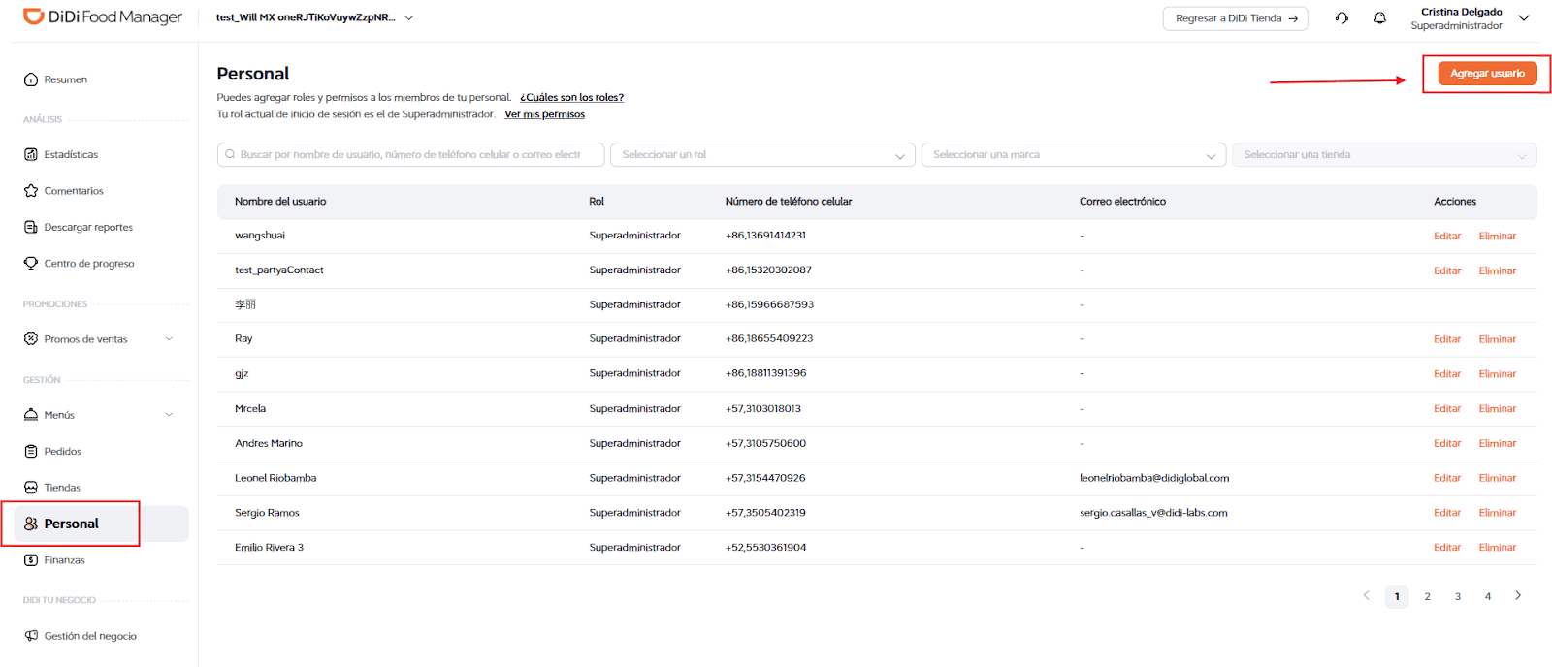Click the Comentarios star icon
Viewport: 1552px width, 667px height.
tap(31, 191)
